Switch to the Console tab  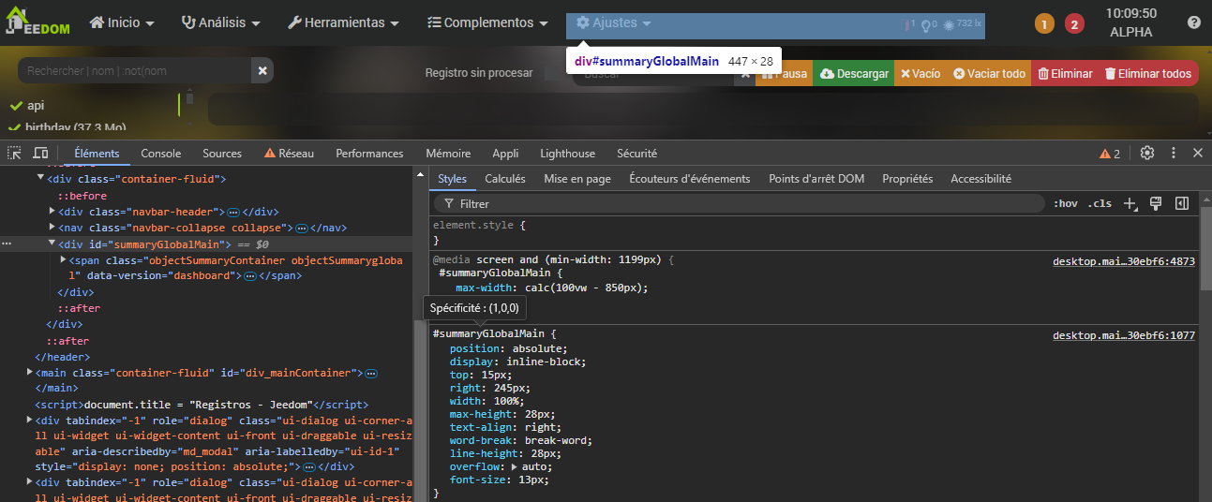[x=161, y=154]
